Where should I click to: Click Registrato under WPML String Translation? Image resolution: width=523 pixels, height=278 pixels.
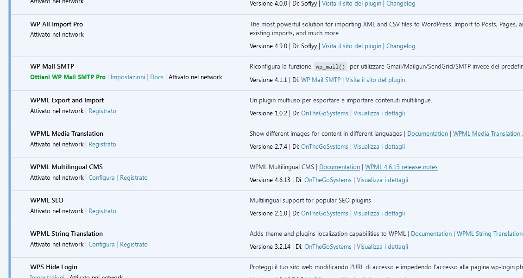[134, 244]
